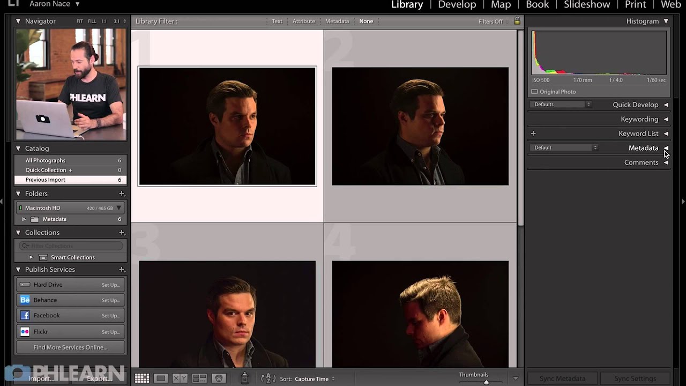Click the plus icon on Folders panel
This screenshot has height=386, width=686.
[122, 194]
